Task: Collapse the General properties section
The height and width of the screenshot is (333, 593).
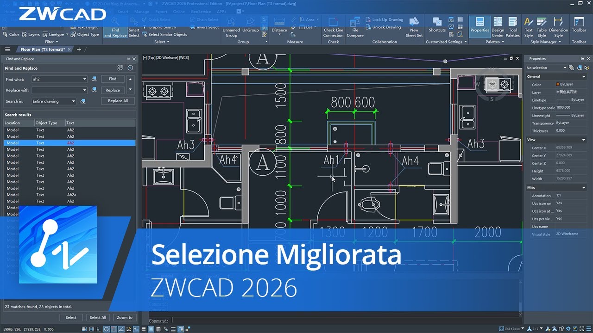Action: click(x=584, y=77)
